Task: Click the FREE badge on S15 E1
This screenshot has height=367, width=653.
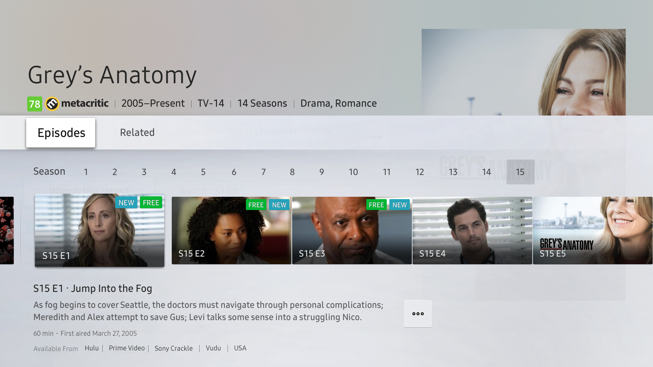Action: pyautogui.click(x=151, y=203)
